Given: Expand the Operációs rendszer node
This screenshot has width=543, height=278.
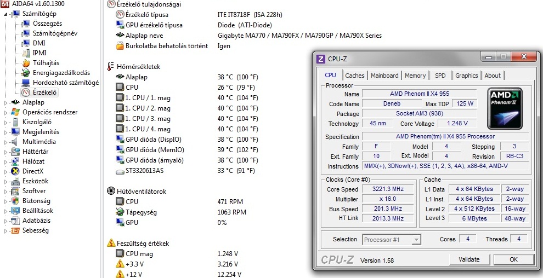Looking at the screenshot, I should coord(5,112).
